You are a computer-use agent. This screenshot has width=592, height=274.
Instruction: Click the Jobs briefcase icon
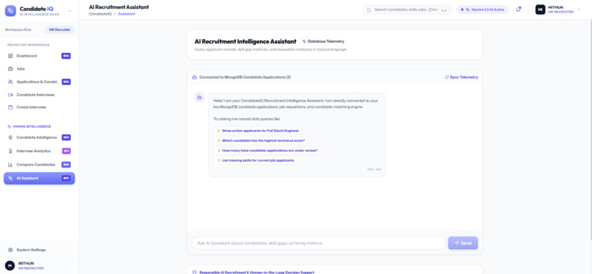pyautogui.click(x=10, y=69)
